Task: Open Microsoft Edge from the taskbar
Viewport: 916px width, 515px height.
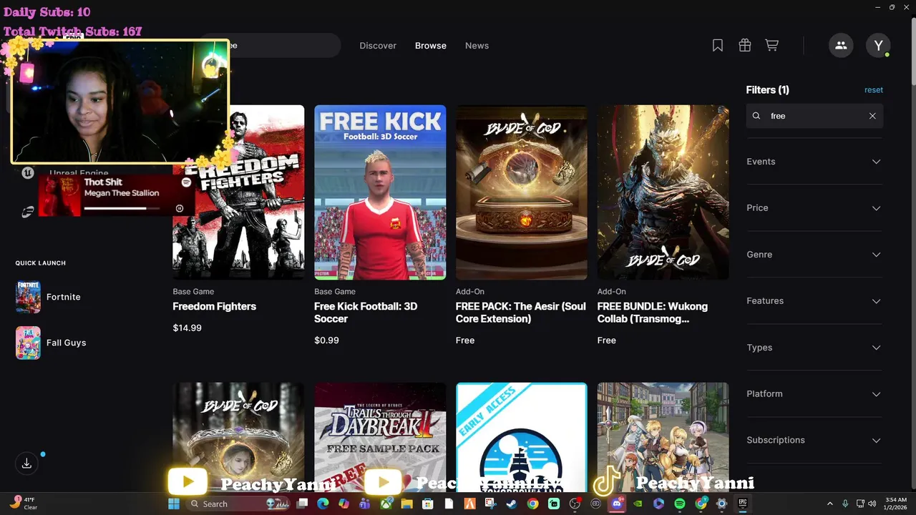Action: coord(322,504)
